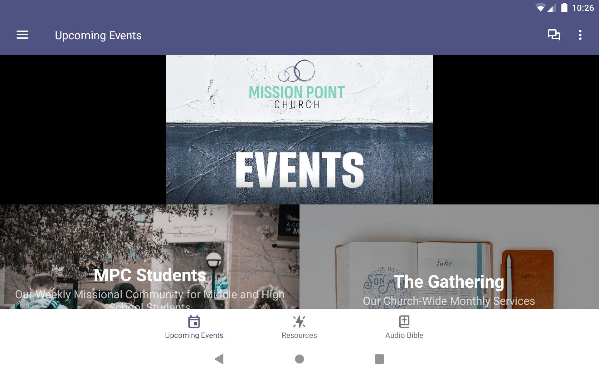Open the MPC Students event card
This screenshot has height=374, width=599.
tap(150, 257)
